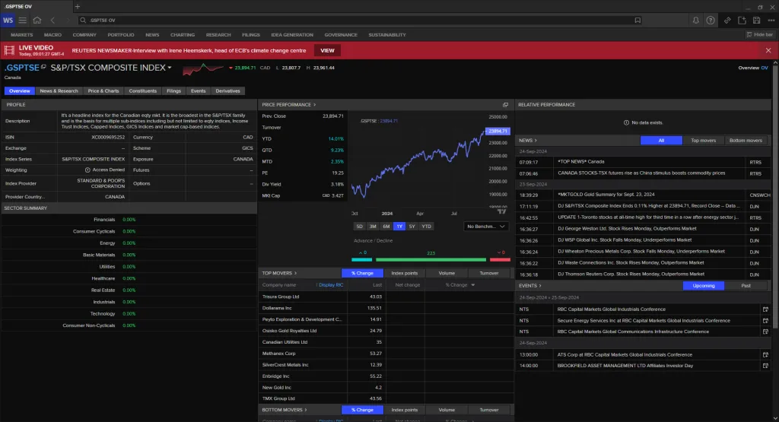Click the add-to-layout plus page icon

[x=742, y=21]
